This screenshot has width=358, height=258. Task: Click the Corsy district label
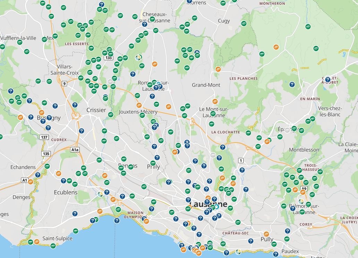(306, 224)
